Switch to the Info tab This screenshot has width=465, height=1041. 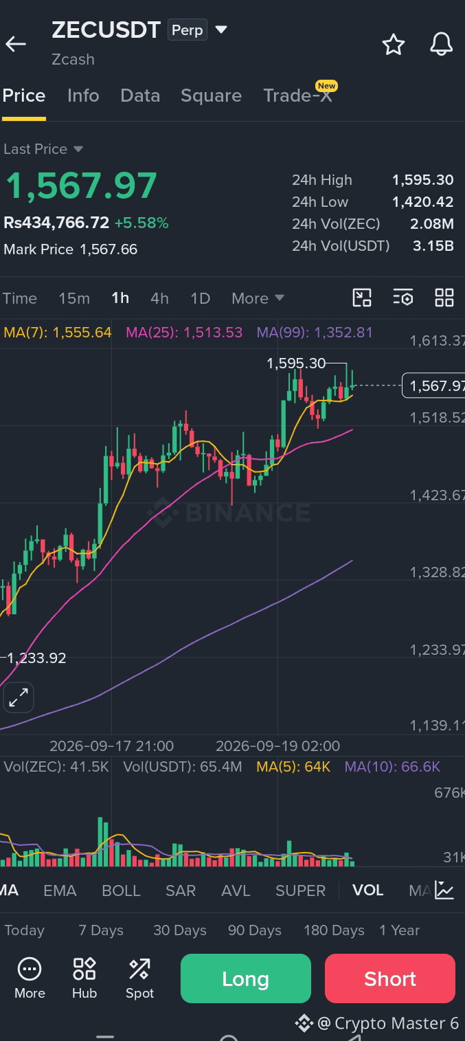click(x=83, y=96)
